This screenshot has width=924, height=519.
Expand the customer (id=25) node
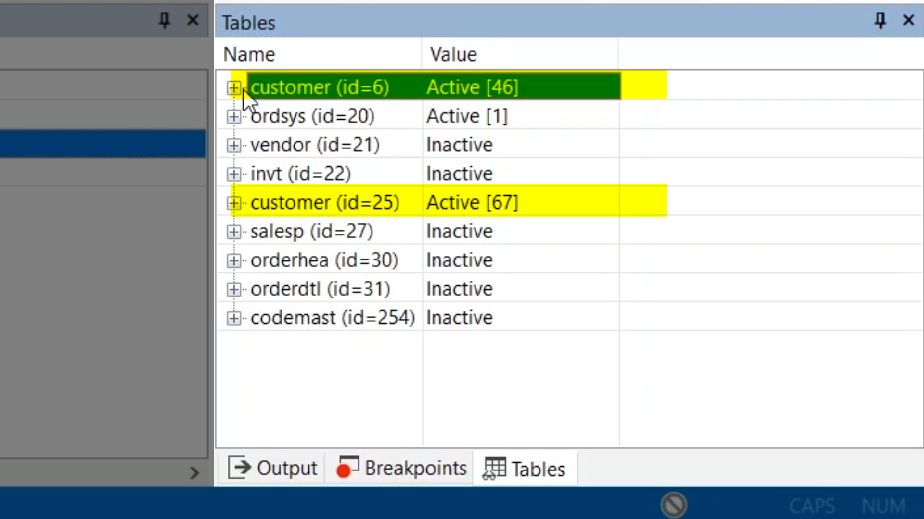point(234,203)
